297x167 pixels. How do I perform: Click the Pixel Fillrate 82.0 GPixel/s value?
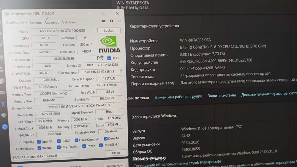point(48,87)
